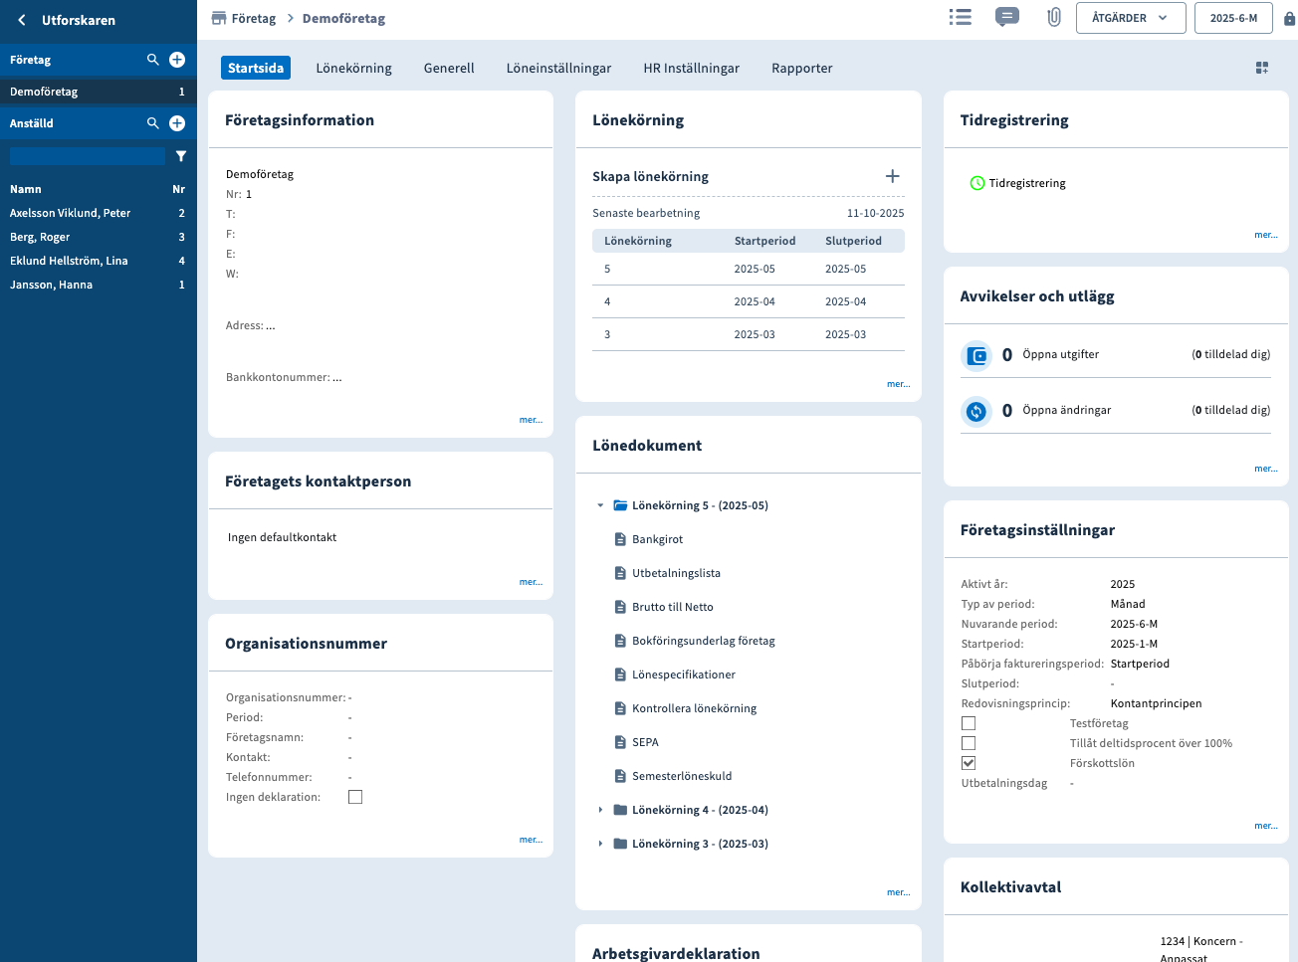1298x962 pixels.
Task: Click the employee filter input field
Action: point(88,156)
